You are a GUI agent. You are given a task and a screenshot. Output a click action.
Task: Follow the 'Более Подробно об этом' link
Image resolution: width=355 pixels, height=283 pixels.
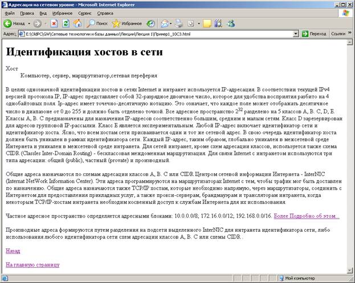[x=307, y=216]
